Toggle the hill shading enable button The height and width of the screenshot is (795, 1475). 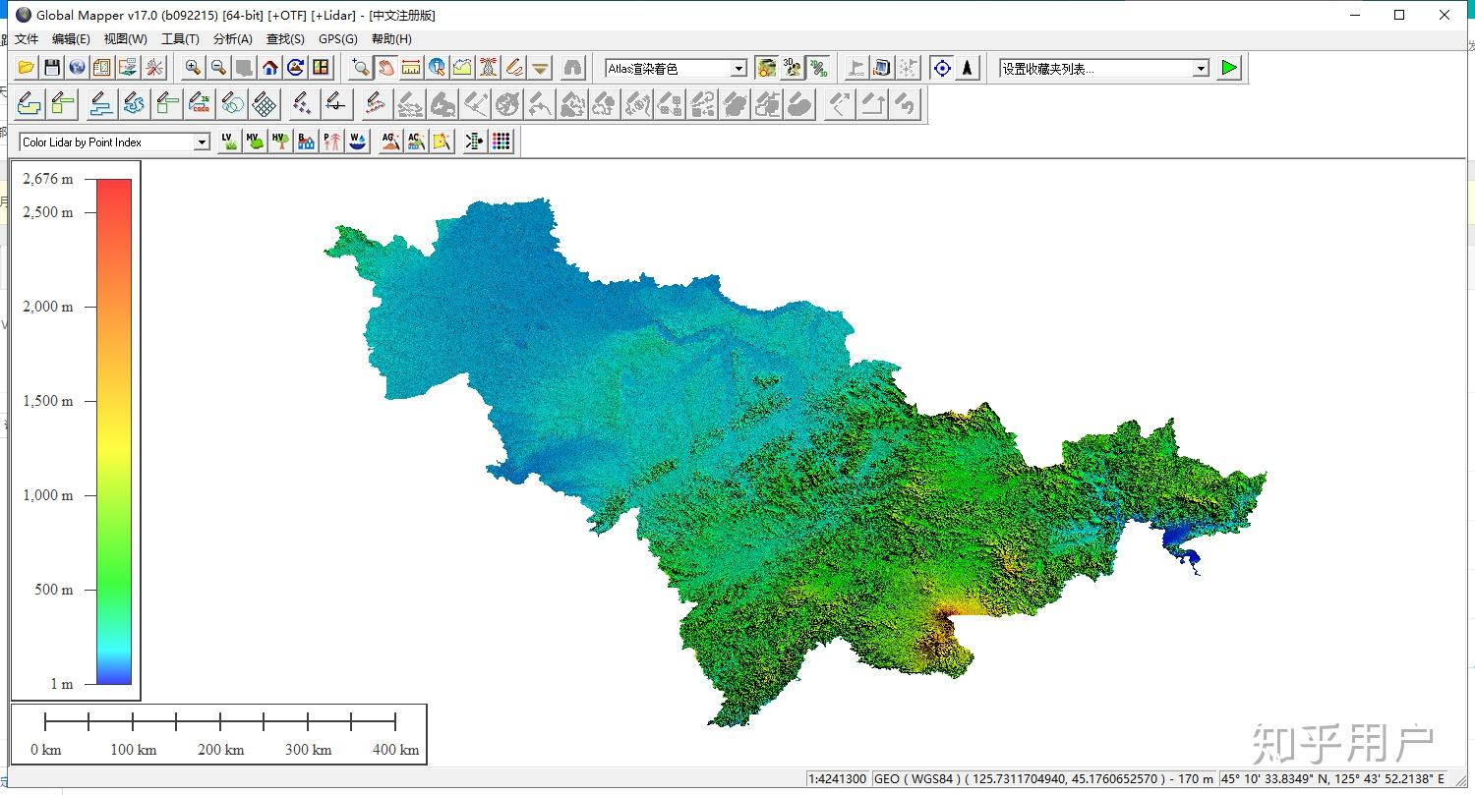tap(766, 68)
